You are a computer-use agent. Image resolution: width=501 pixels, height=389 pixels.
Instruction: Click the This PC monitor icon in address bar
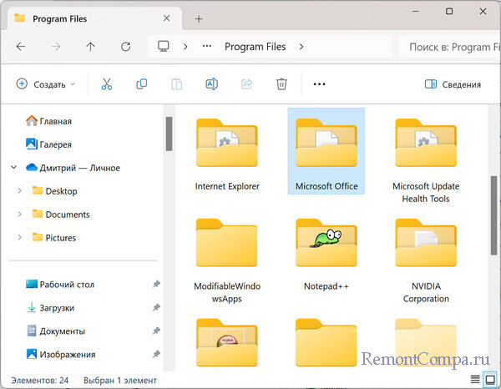164,47
